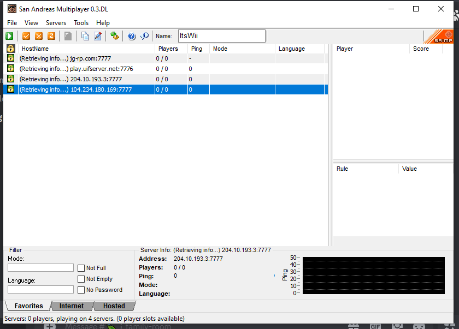Click the green Connect play icon
Viewport: 459px width, 329px height.
point(9,36)
